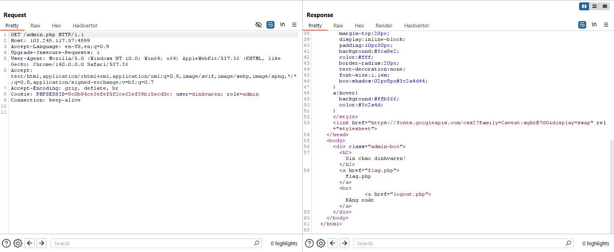Open Request panel hamburger options menu
Screen dimensions: 614x252
[294, 25]
